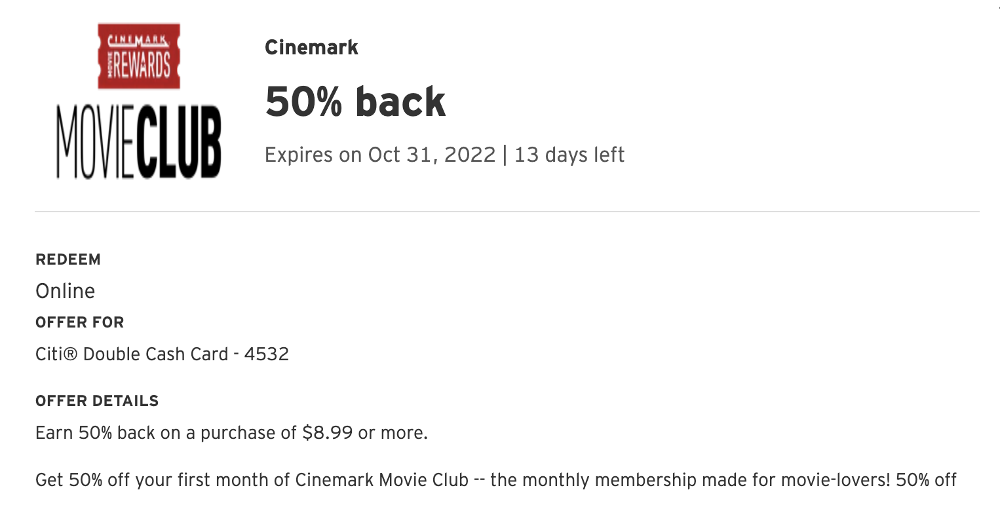1000x507 pixels.
Task: Select the Cinemark merchant name heading
Action: tap(311, 48)
